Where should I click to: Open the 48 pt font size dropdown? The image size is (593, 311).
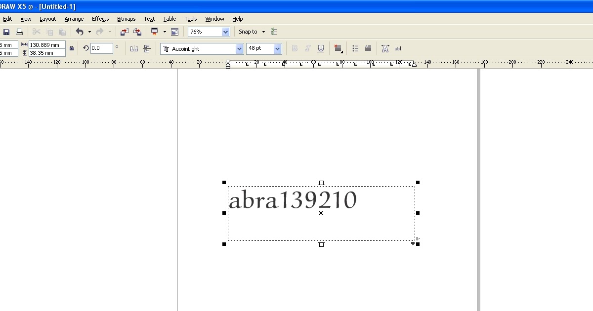(x=277, y=48)
